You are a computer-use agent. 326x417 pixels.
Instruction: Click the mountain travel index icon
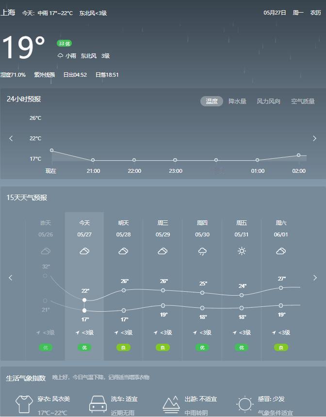[171, 404]
